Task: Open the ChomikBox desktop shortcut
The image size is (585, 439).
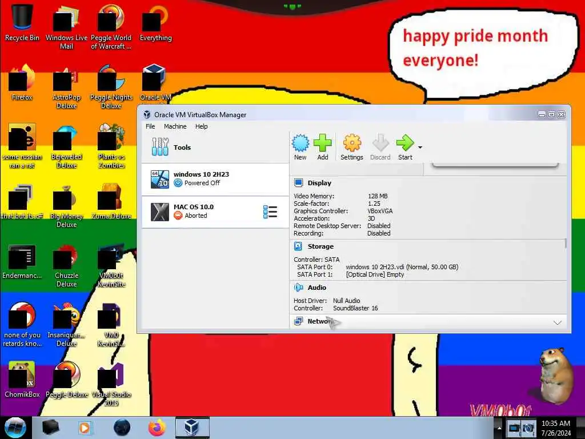Action: [x=22, y=380]
